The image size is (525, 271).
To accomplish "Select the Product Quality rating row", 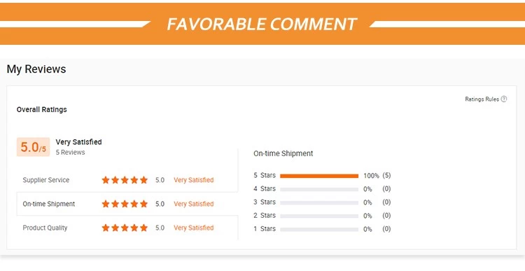I will pyautogui.click(x=127, y=228).
